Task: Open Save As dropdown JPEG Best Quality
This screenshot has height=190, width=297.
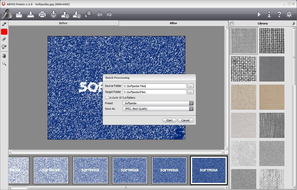Action: 158,109
